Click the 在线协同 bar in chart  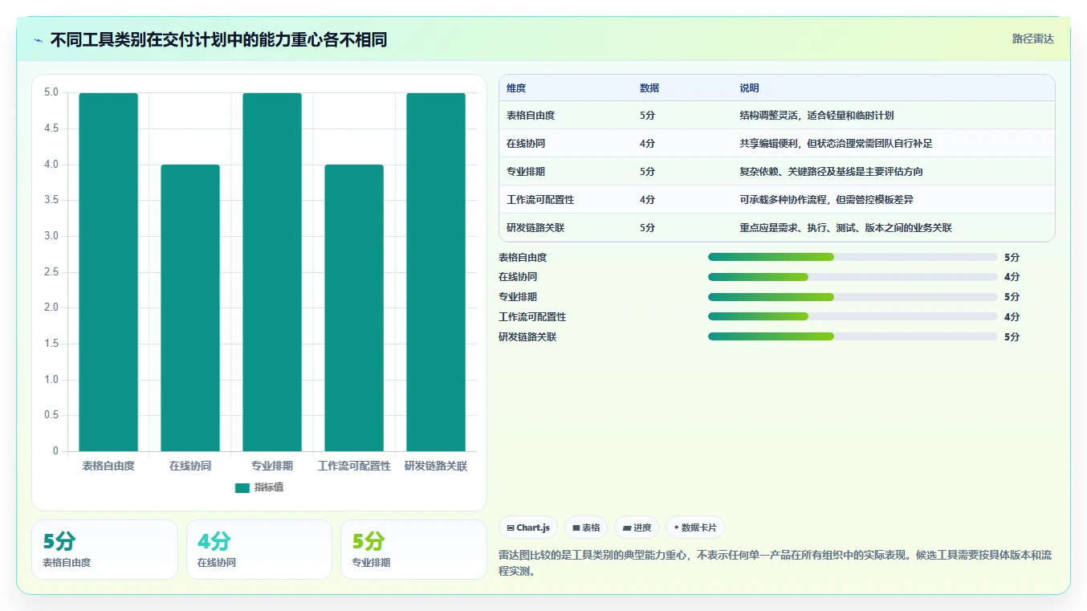pos(190,308)
